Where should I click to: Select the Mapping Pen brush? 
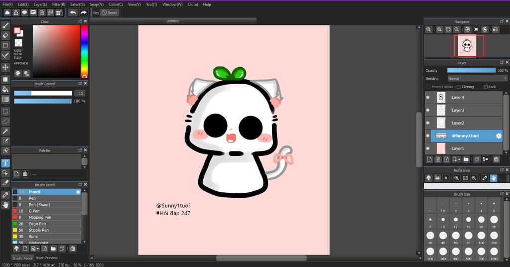tap(46, 217)
